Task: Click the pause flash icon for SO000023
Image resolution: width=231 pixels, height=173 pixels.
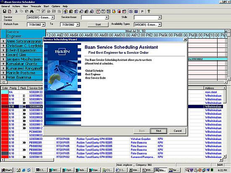Action: [24, 96]
